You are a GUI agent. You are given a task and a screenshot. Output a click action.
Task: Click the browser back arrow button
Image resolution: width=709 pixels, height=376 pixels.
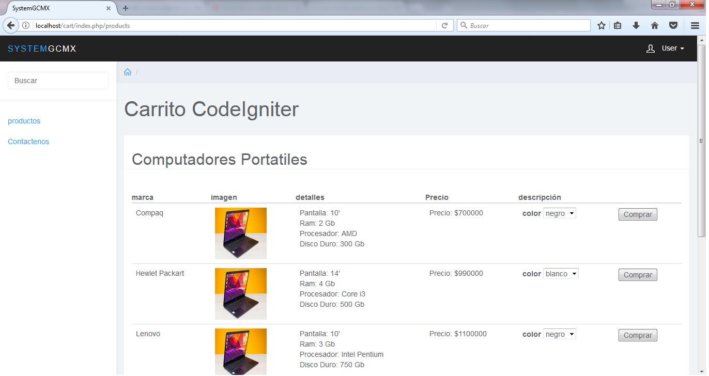(10, 25)
